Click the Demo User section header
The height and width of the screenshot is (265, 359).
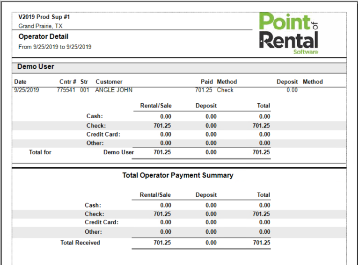point(36,67)
